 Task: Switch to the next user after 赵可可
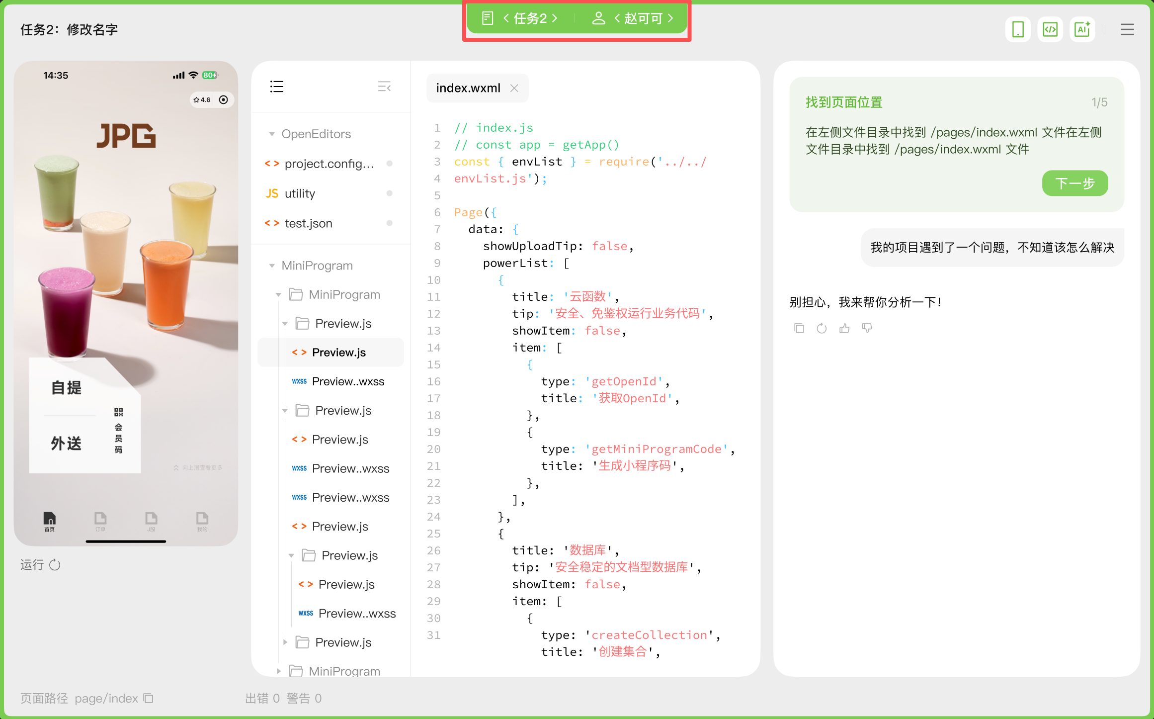pyautogui.click(x=670, y=18)
